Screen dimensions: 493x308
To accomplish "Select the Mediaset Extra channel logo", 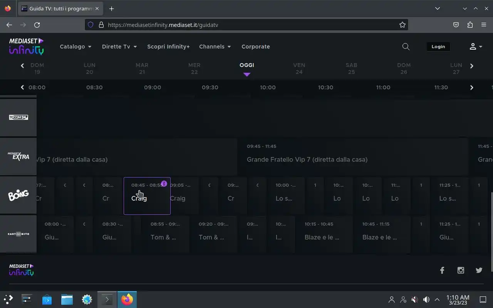I will (18, 156).
